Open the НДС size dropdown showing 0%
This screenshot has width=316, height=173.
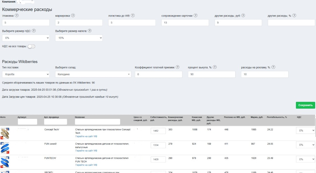tap(26, 38)
